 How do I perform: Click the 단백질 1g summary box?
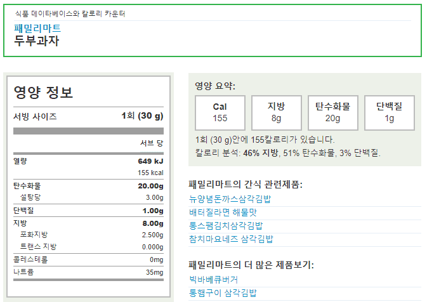click(390, 113)
